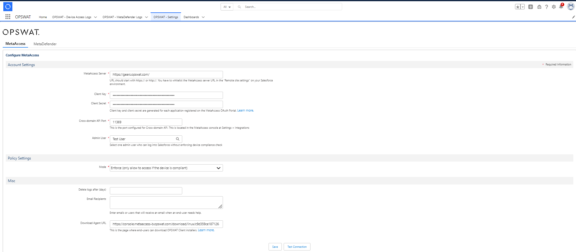Image resolution: width=576 pixels, height=252 pixels.
Task: Select the Cross-domain API Port field
Action: click(146, 122)
